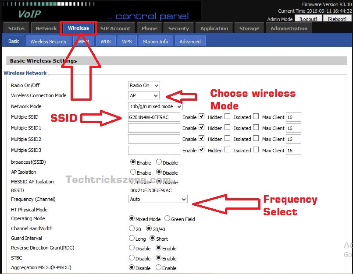Go to Wireless Security sub-tab
The height and width of the screenshot is (274, 353).
click(x=48, y=42)
